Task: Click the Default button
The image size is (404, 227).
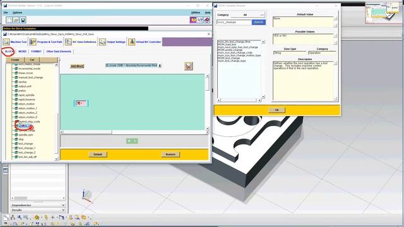Action: pyautogui.click(x=98, y=154)
